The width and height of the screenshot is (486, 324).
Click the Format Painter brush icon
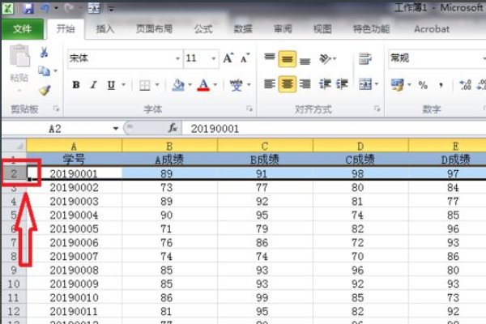click(45, 90)
